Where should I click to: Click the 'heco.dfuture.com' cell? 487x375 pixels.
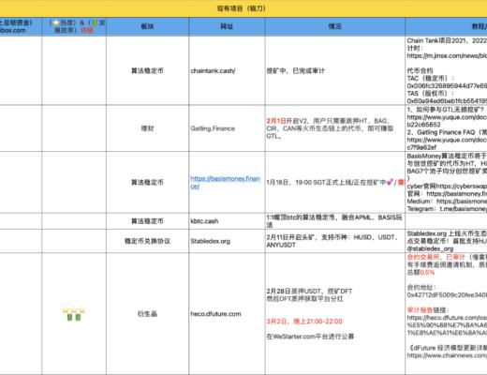click(x=227, y=314)
